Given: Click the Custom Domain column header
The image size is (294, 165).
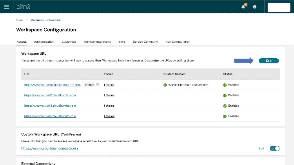Looking at the screenshot, I should (174, 74).
